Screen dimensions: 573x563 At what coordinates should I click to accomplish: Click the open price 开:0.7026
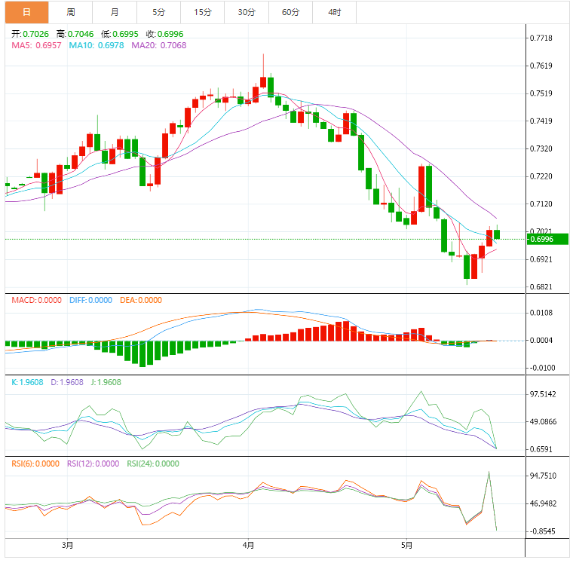[x=30, y=34]
